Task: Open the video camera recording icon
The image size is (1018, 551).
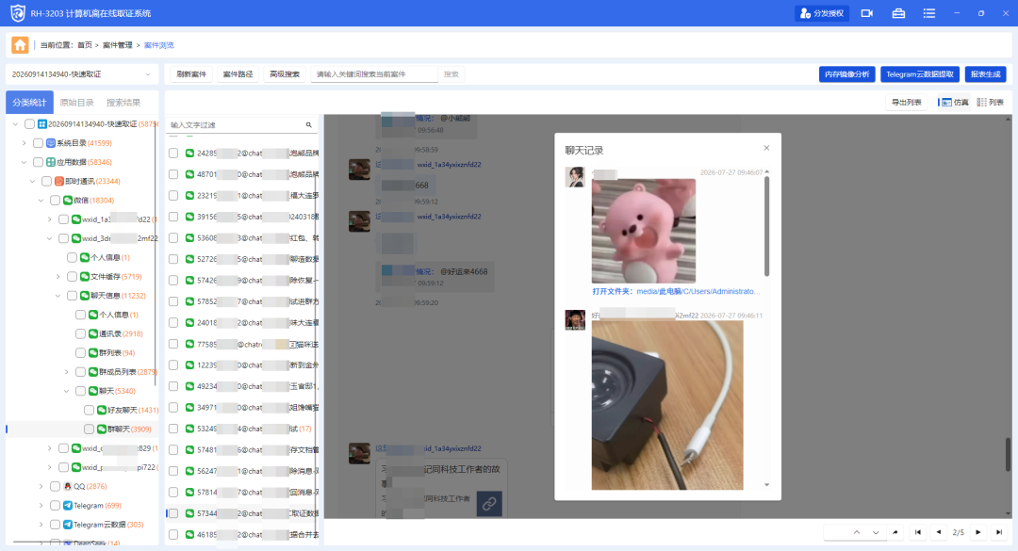Action: pyautogui.click(x=867, y=13)
